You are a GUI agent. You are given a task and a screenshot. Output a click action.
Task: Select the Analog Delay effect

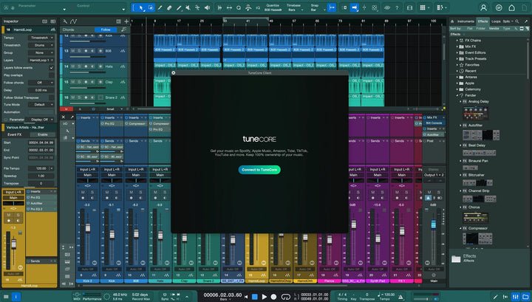(478, 101)
